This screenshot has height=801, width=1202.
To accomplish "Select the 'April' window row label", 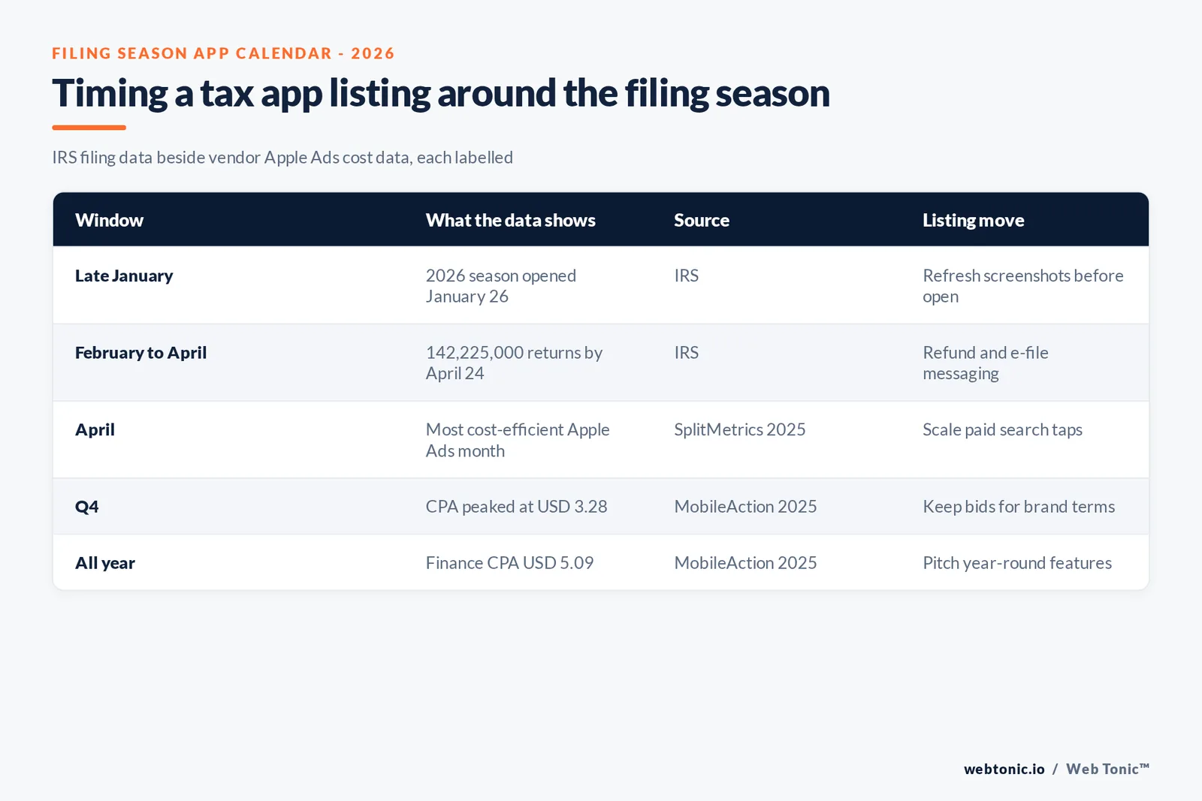I will (x=95, y=430).
